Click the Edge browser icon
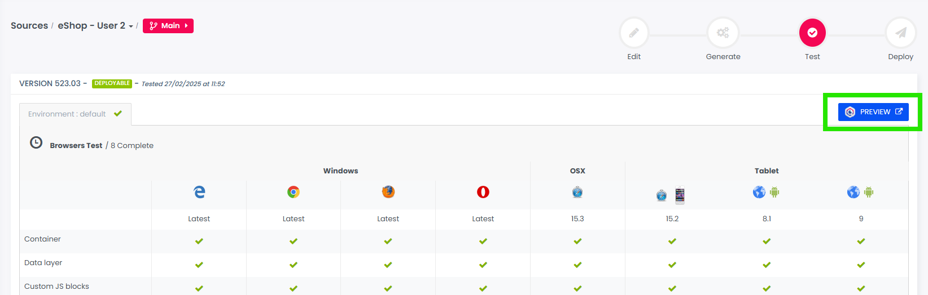This screenshot has width=928, height=295. pos(199,192)
